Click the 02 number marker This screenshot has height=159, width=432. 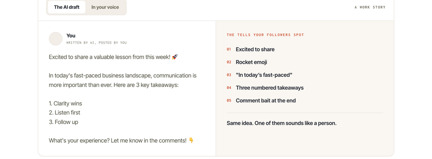[x=229, y=62]
